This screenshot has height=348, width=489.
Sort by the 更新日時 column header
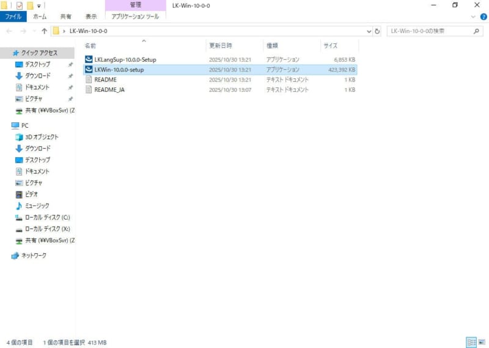point(220,45)
